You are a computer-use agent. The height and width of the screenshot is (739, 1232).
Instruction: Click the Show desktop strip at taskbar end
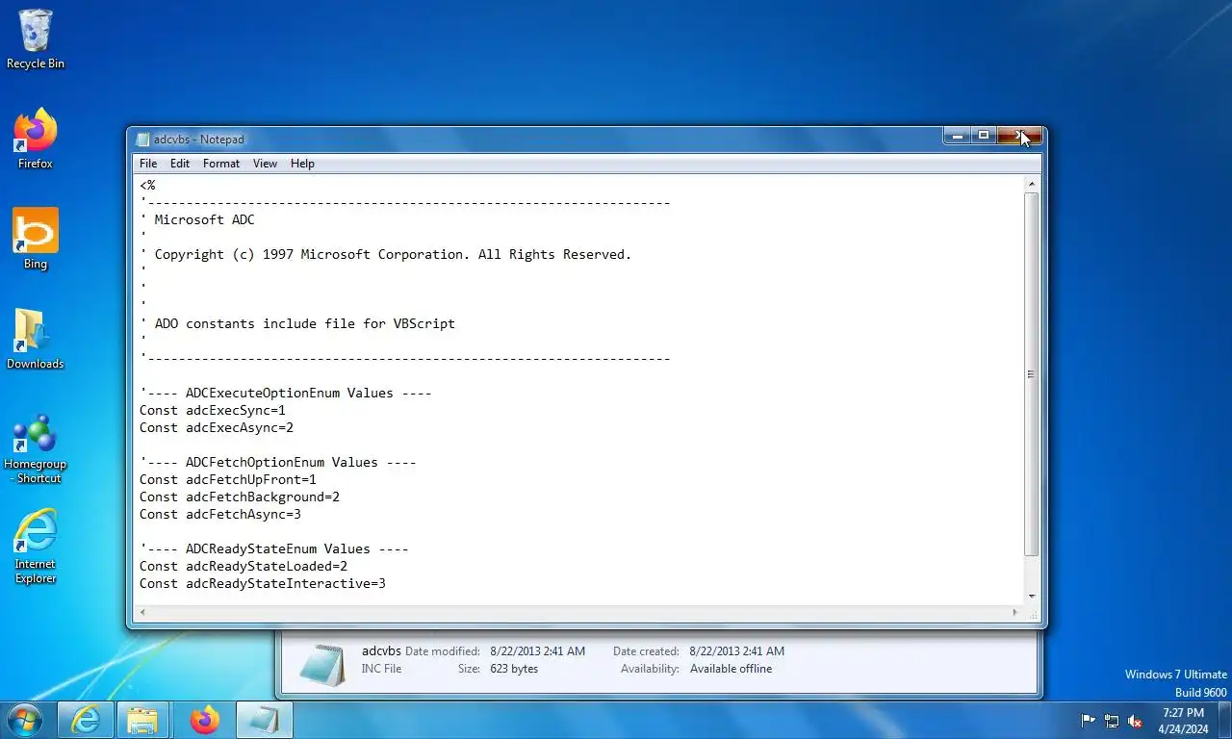coord(1224,721)
